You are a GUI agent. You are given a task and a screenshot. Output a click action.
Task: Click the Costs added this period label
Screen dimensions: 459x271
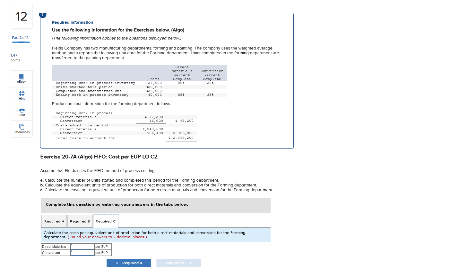coord(82,125)
